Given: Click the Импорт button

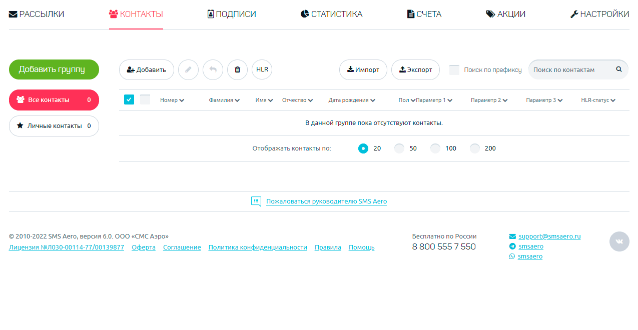Looking at the screenshot, I should [363, 70].
